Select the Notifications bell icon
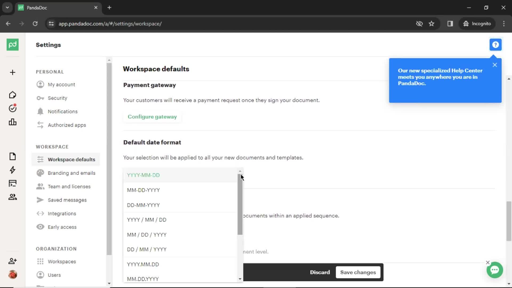Image resolution: width=512 pixels, height=288 pixels. coord(40,111)
